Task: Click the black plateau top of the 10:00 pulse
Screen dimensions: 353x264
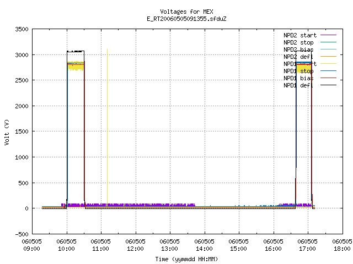Action: [76, 51]
